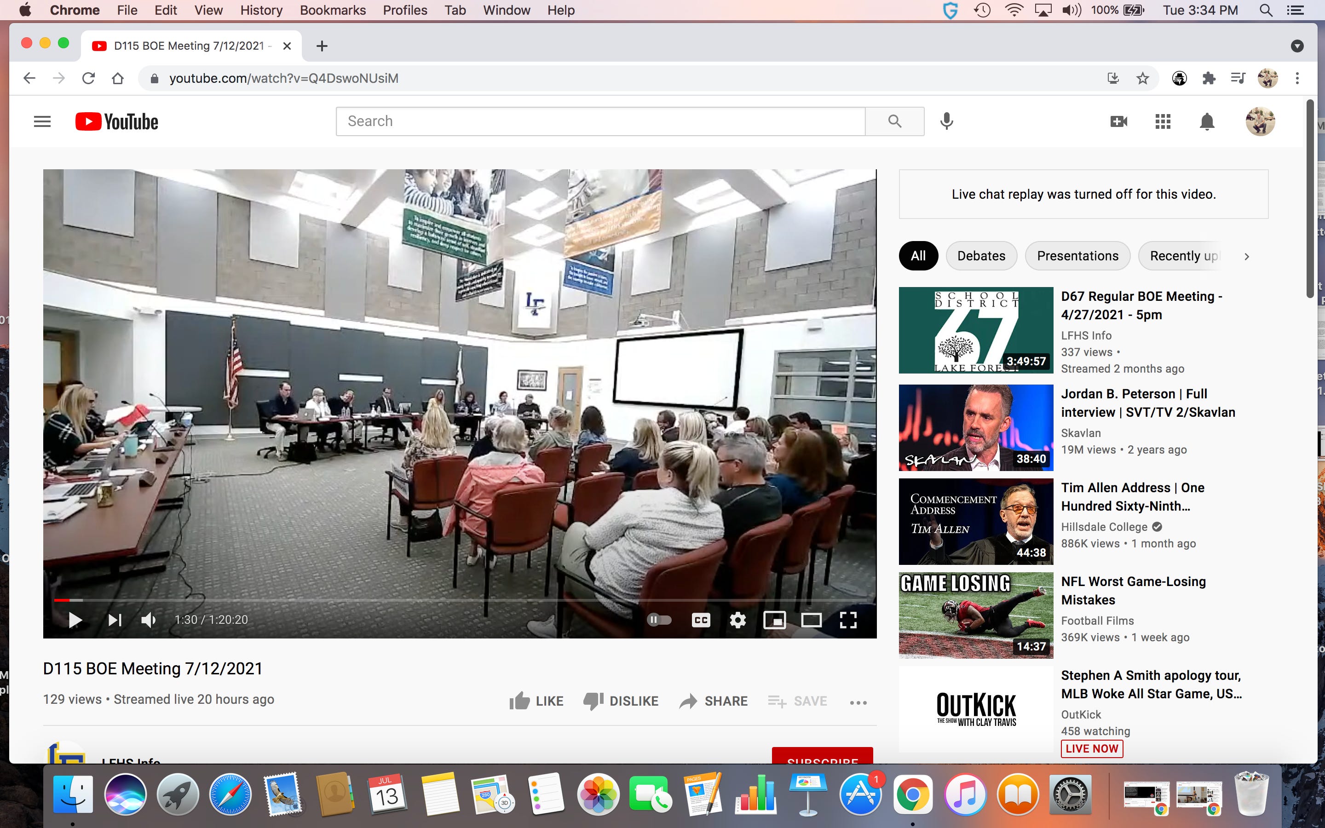This screenshot has height=828, width=1325.
Task: Close the D115 BOE Meeting tab
Action: [x=286, y=46]
